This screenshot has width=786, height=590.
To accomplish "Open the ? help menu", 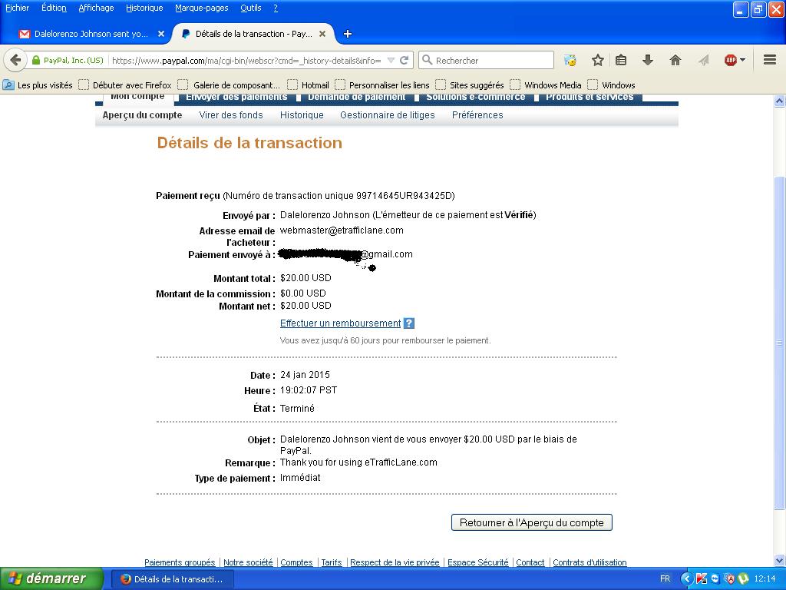I will tap(276, 8).
